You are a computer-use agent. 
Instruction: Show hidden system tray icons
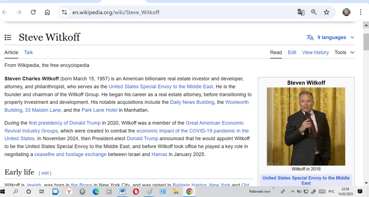(x=293, y=192)
